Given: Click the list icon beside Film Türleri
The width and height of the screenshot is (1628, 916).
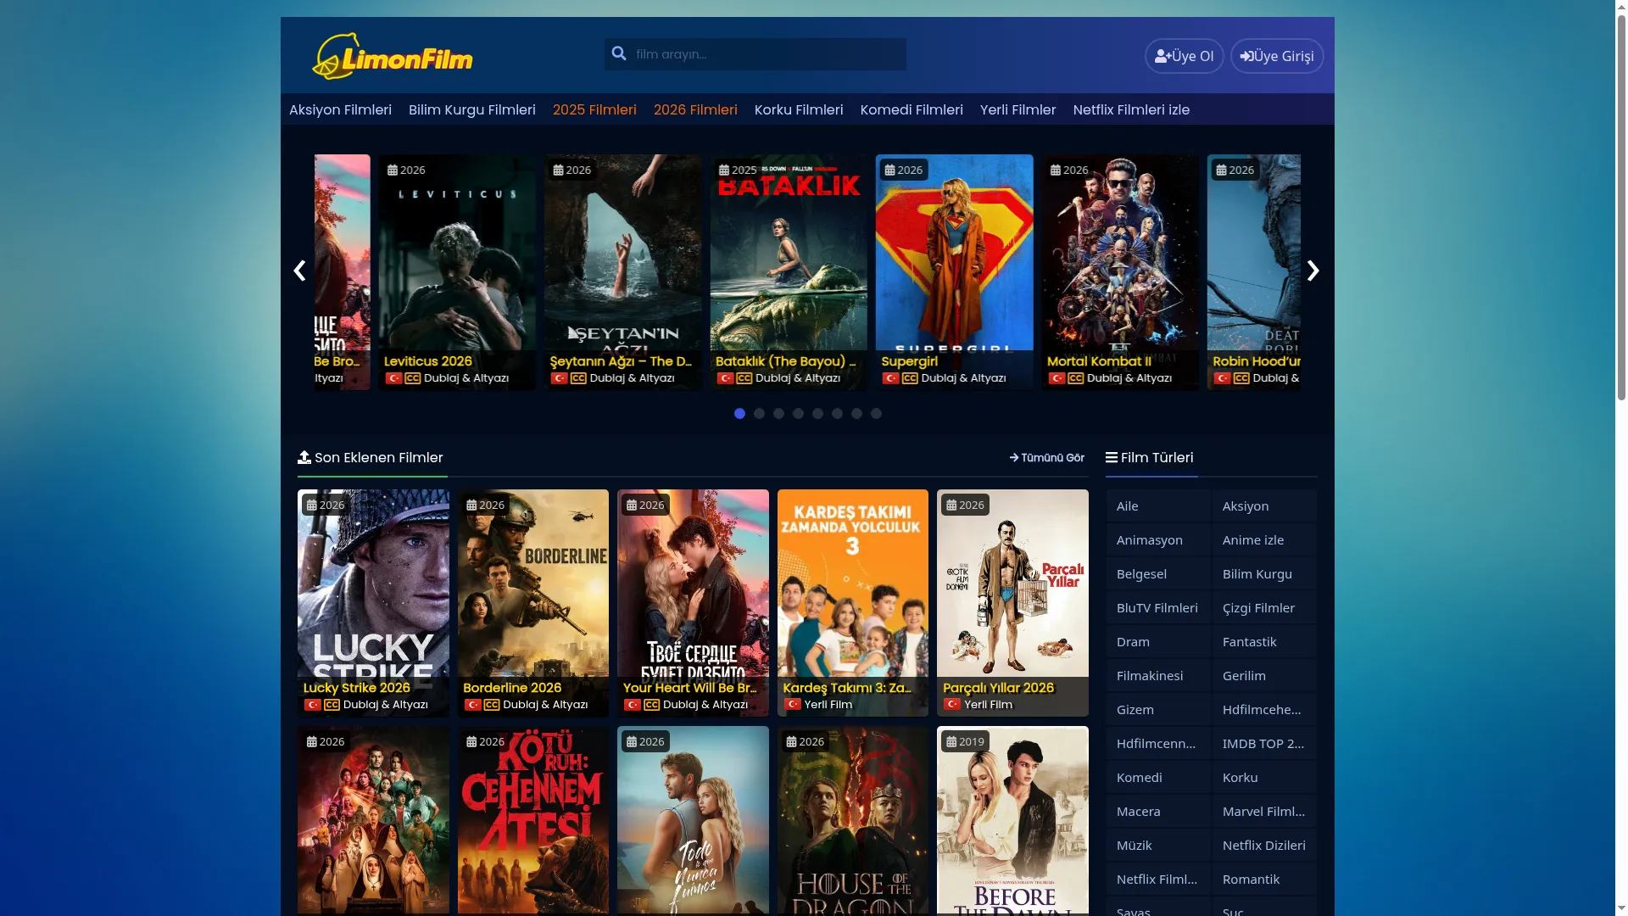Looking at the screenshot, I should [1112, 457].
